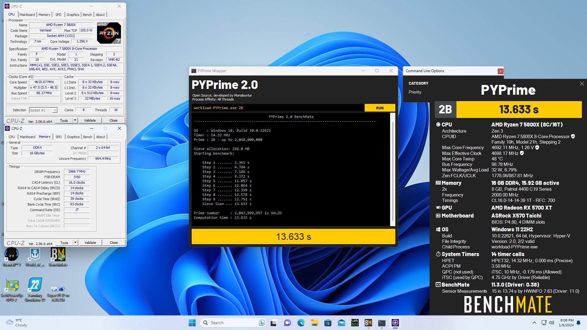Switch to BenchMate via the BM taskbar icon
Image resolution: width=587 pixels, height=330 pixels.
point(368,323)
